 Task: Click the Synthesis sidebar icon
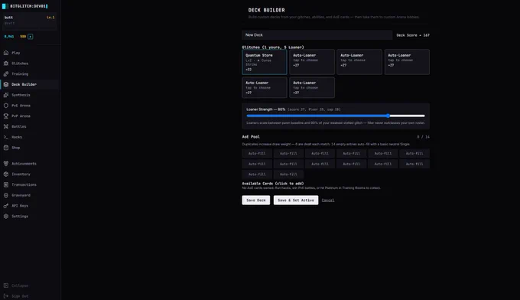pos(6,95)
